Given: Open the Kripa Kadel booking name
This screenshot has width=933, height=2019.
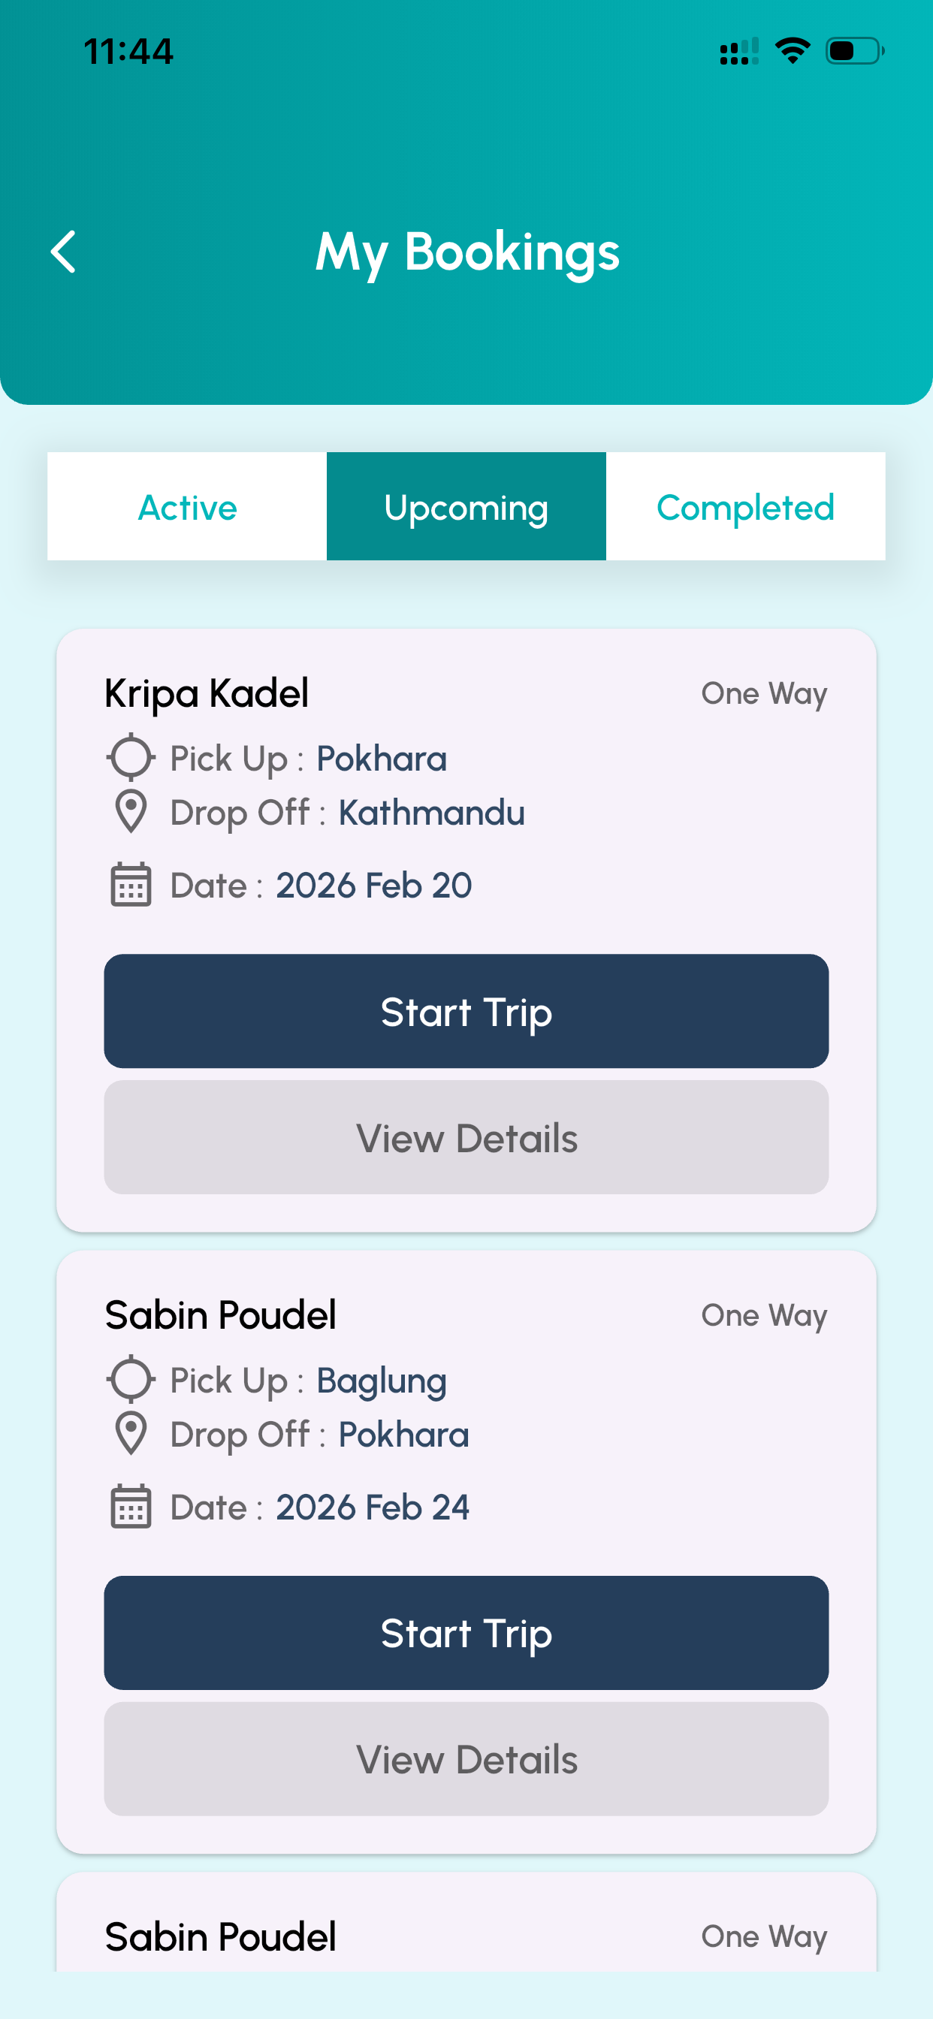Looking at the screenshot, I should point(207,693).
